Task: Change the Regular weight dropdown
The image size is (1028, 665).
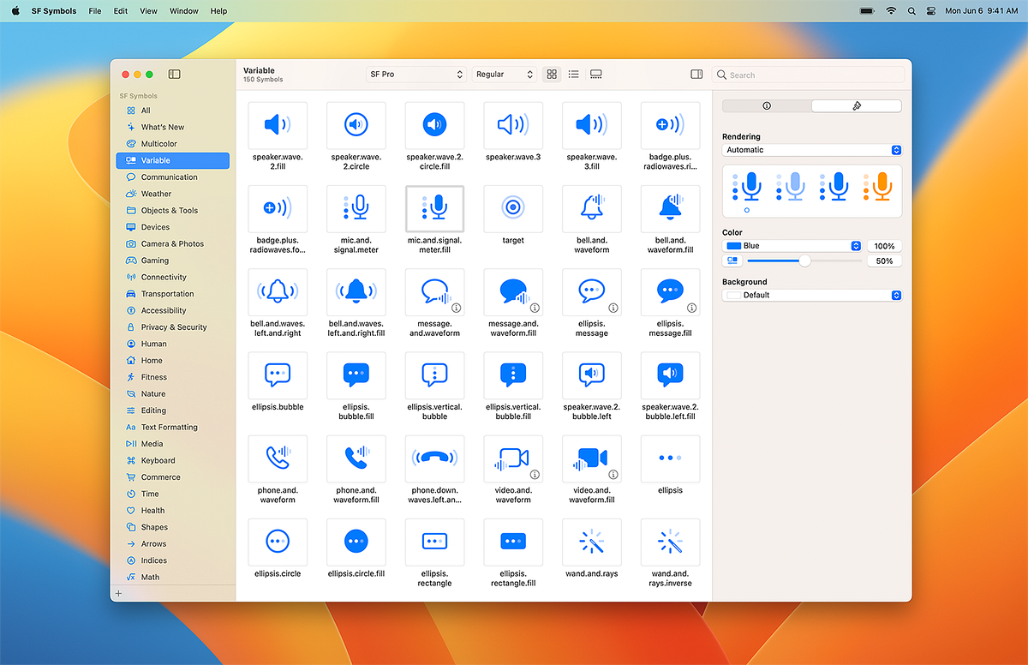Action: 505,75
